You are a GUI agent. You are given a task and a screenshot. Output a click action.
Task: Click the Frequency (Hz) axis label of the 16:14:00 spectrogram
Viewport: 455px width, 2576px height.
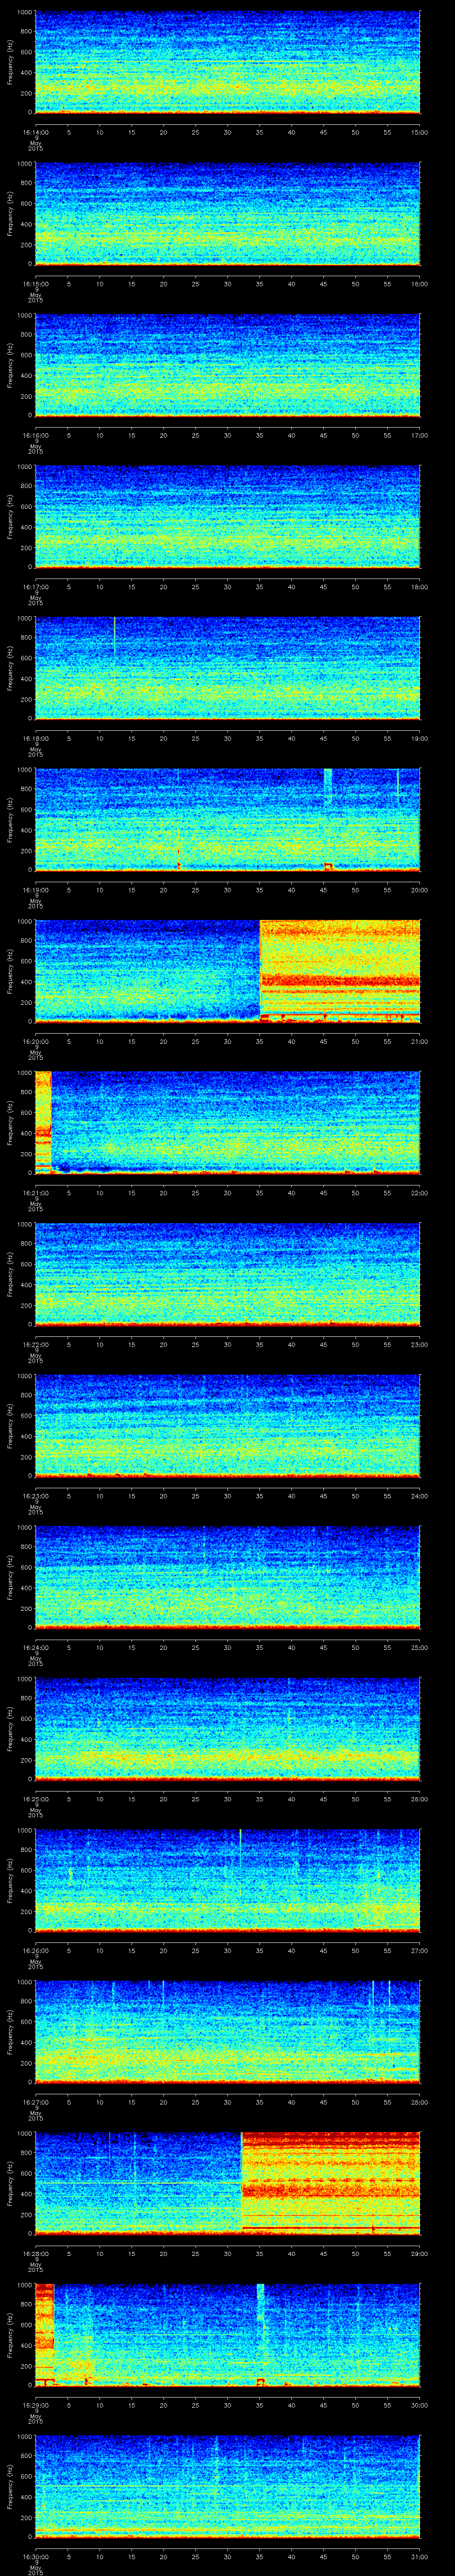tap(10, 62)
